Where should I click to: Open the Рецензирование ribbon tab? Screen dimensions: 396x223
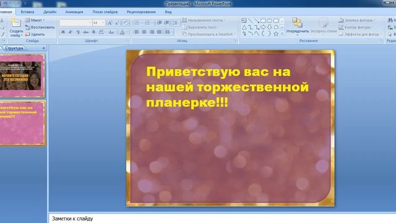(141, 12)
